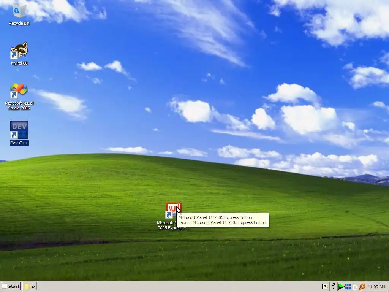389x292 pixels.
Task: Click the USB safely remove hardware tray icon
Action: (355, 287)
